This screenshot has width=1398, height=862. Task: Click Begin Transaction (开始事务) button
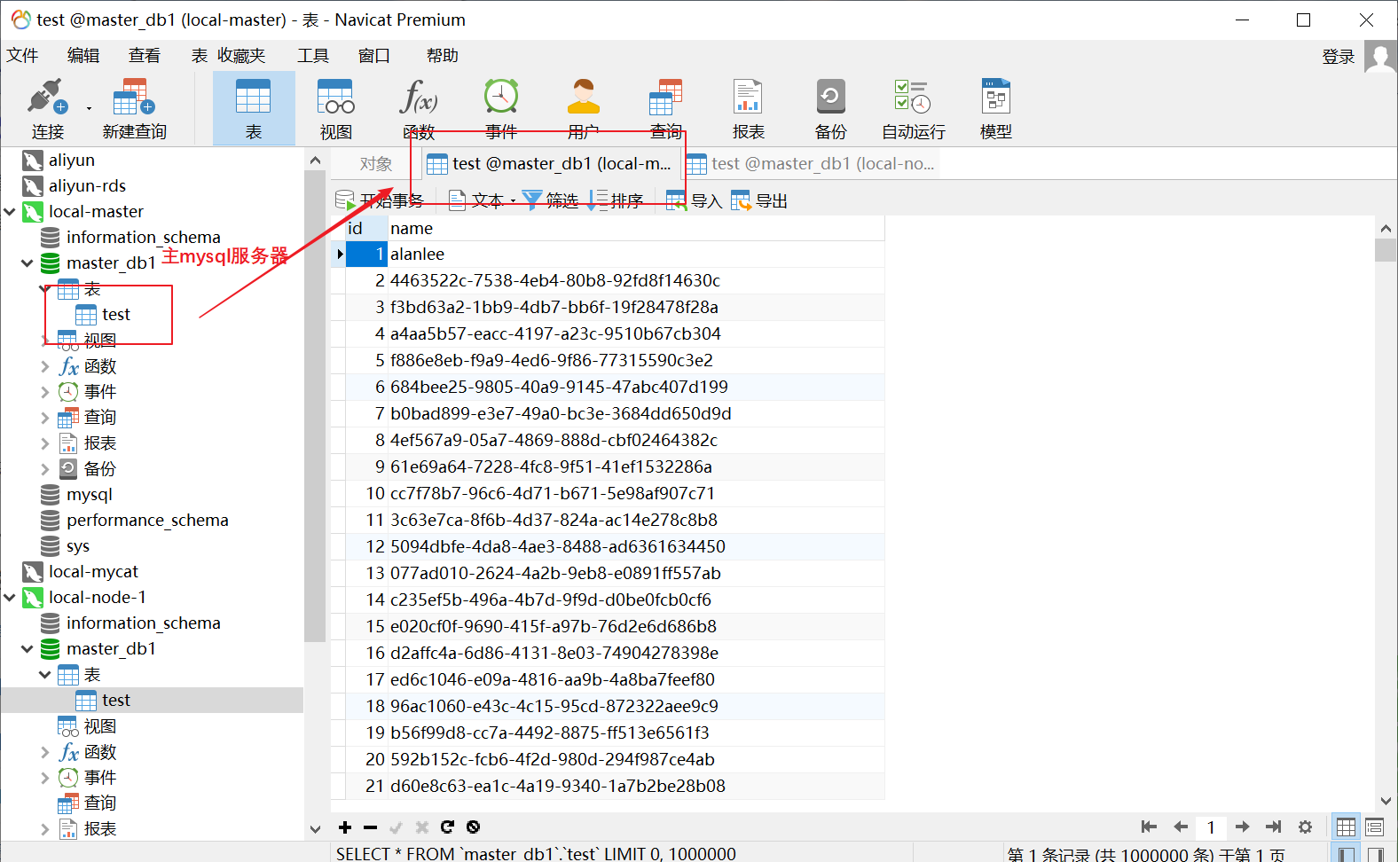click(x=380, y=200)
